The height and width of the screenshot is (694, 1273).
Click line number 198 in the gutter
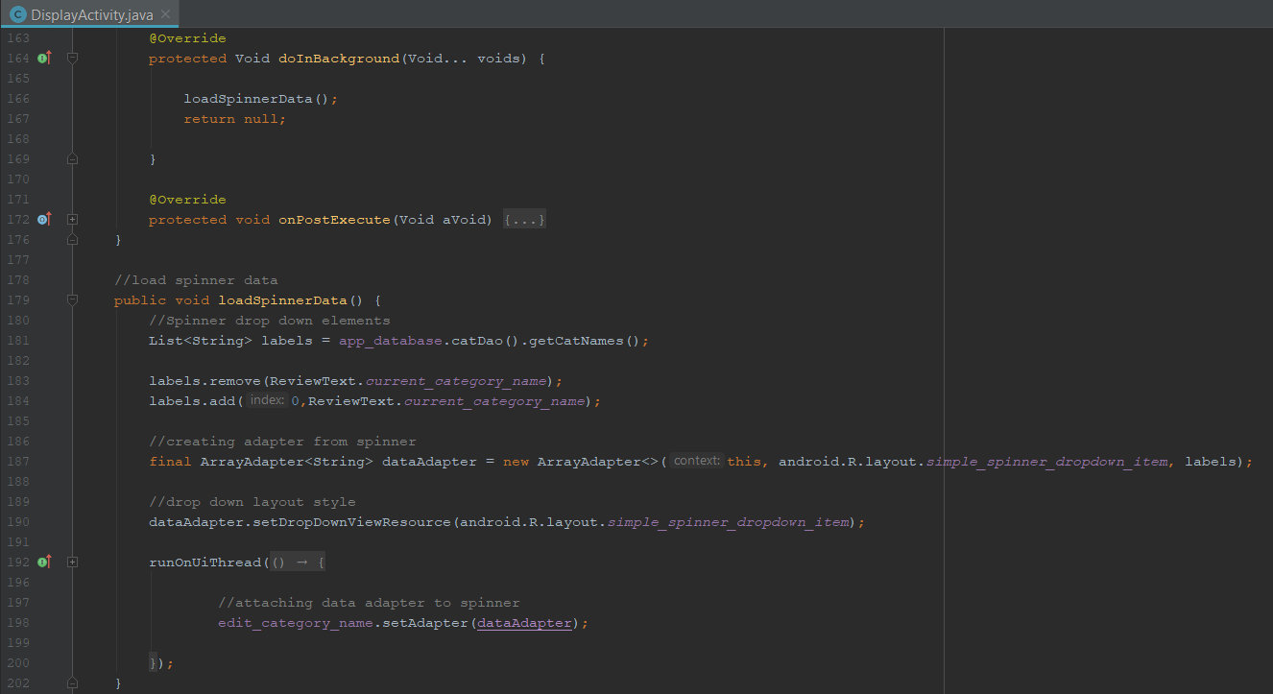18,623
